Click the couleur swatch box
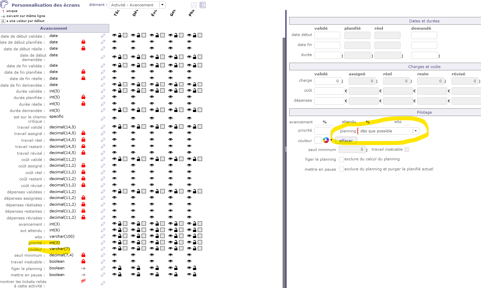Viewport: 481px width, 288px height. click(x=318, y=140)
